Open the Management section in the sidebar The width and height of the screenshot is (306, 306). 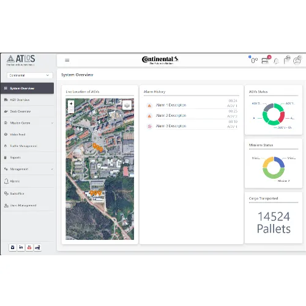19,169
